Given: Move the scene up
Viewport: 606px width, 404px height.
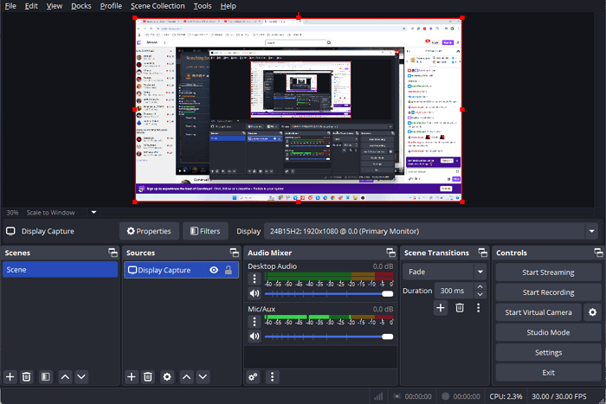Looking at the screenshot, I should [x=65, y=376].
